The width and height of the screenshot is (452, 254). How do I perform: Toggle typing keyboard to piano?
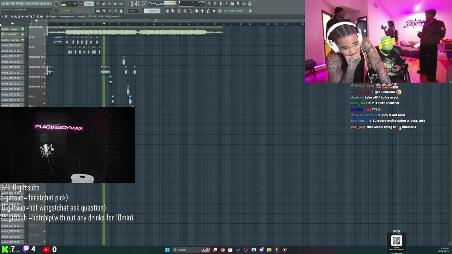pos(98,11)
